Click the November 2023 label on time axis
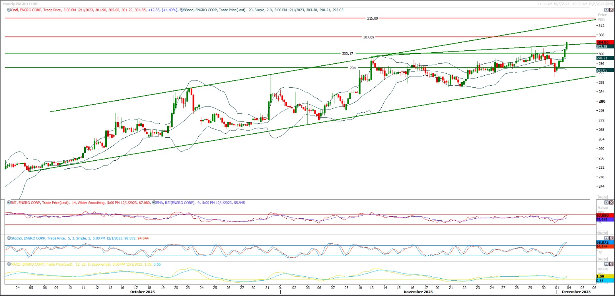 (418, 292)
